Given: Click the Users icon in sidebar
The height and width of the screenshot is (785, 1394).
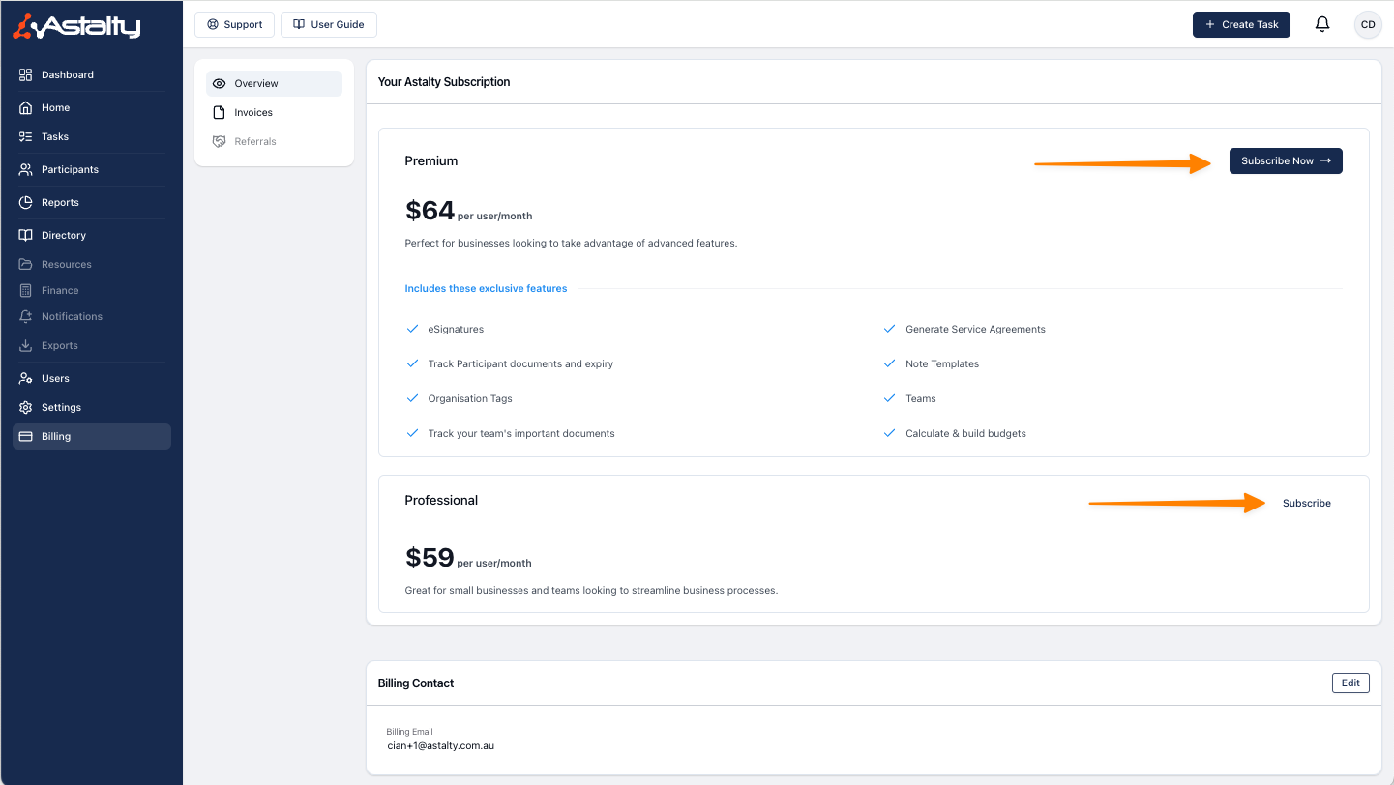Looking at the screenshot, I should click(x=26, y=378).
